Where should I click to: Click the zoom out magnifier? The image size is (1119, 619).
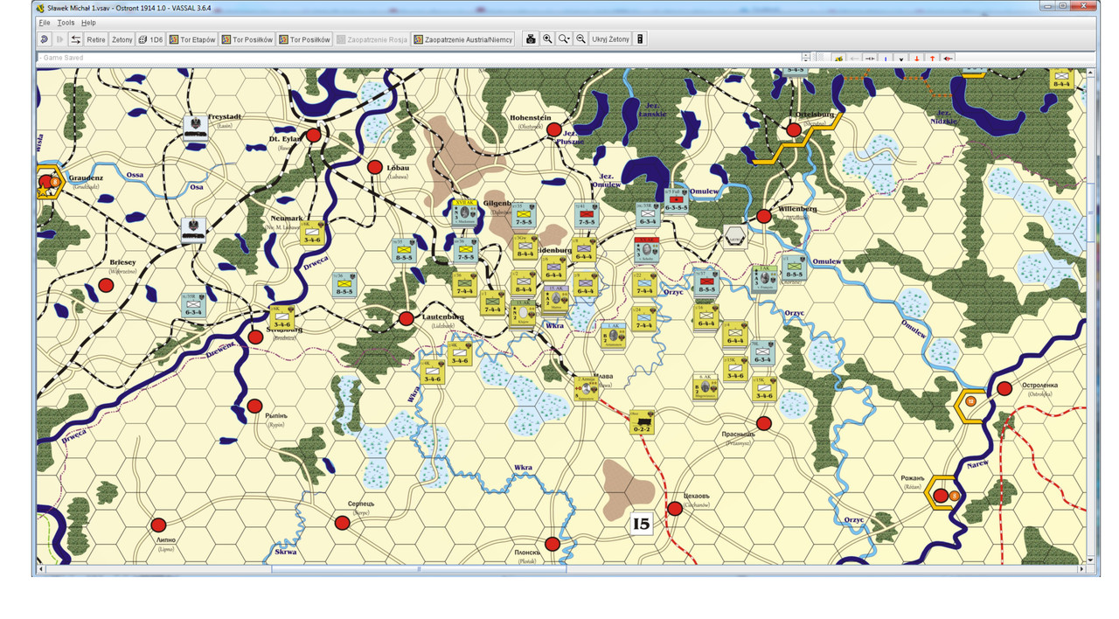[580, 39]
